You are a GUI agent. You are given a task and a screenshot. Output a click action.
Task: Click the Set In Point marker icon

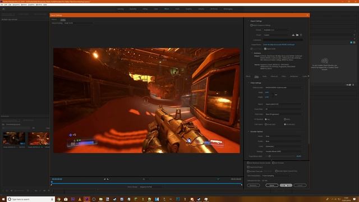(105, 179)
